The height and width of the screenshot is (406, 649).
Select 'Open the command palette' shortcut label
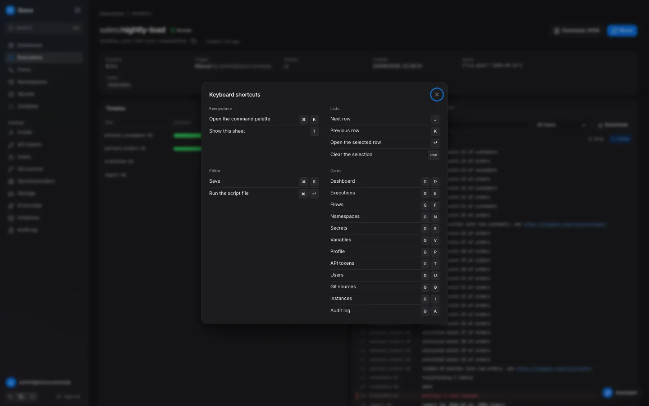tap(240, 119)
